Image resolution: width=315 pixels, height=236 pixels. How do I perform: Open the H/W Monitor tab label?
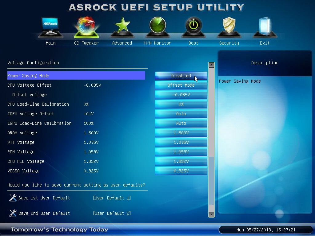coord(158,43)
